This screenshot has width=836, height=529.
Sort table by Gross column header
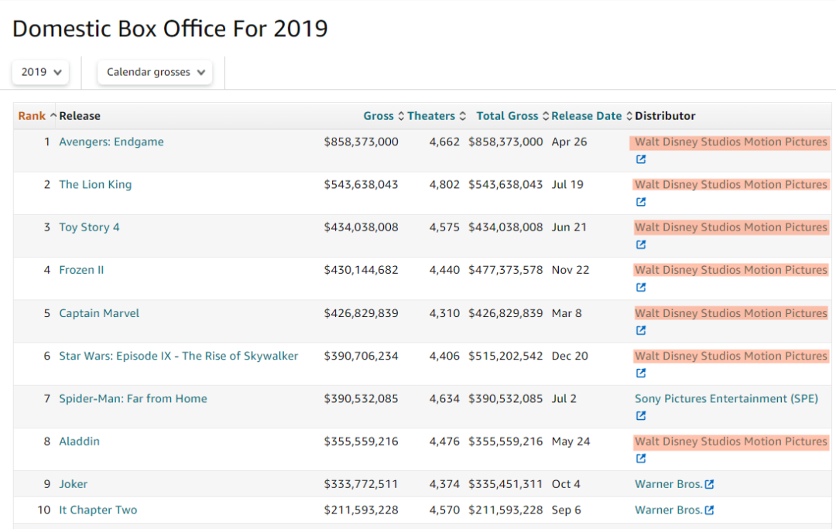[379, 116]
